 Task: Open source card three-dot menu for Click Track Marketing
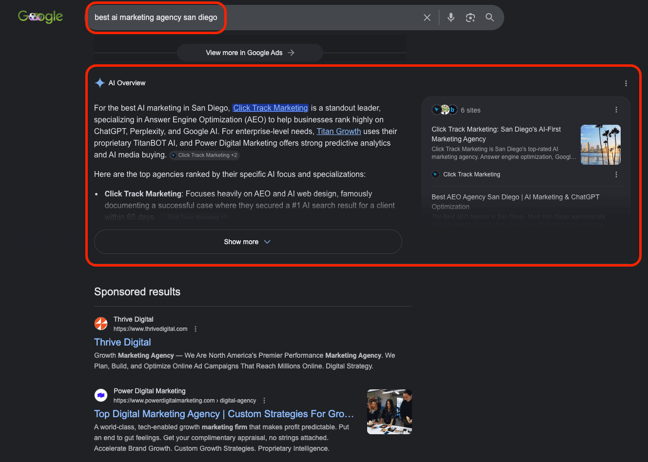(616, 174)
